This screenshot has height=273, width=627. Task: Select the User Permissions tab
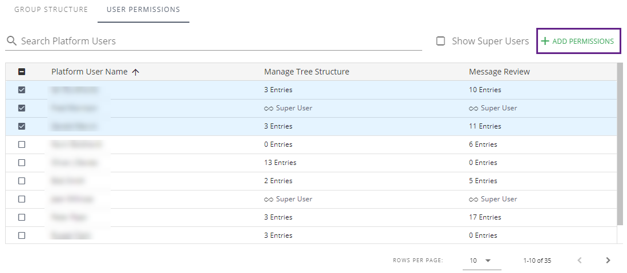tap(143, 10)
